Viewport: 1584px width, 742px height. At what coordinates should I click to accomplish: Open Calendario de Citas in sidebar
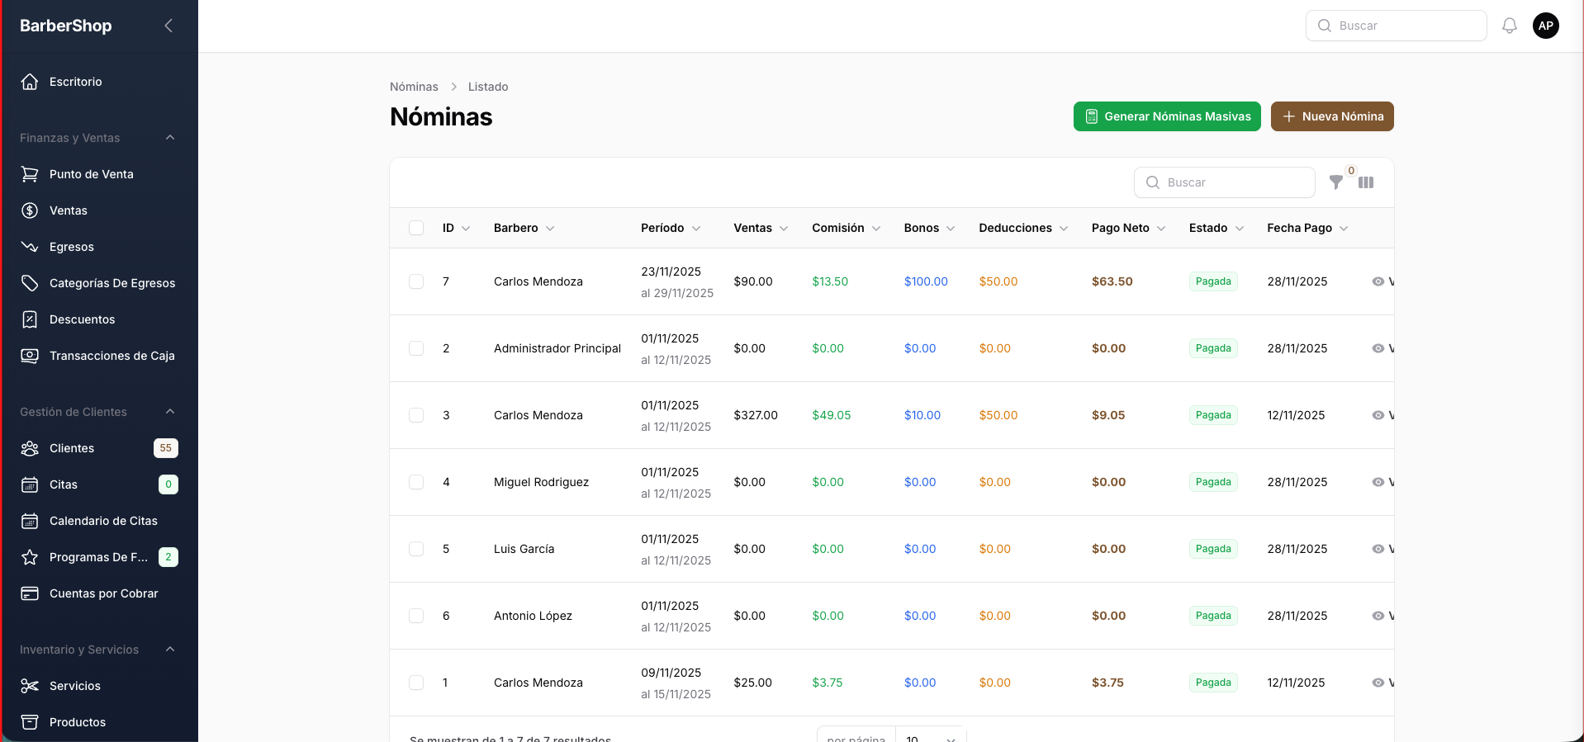[99, 521]
